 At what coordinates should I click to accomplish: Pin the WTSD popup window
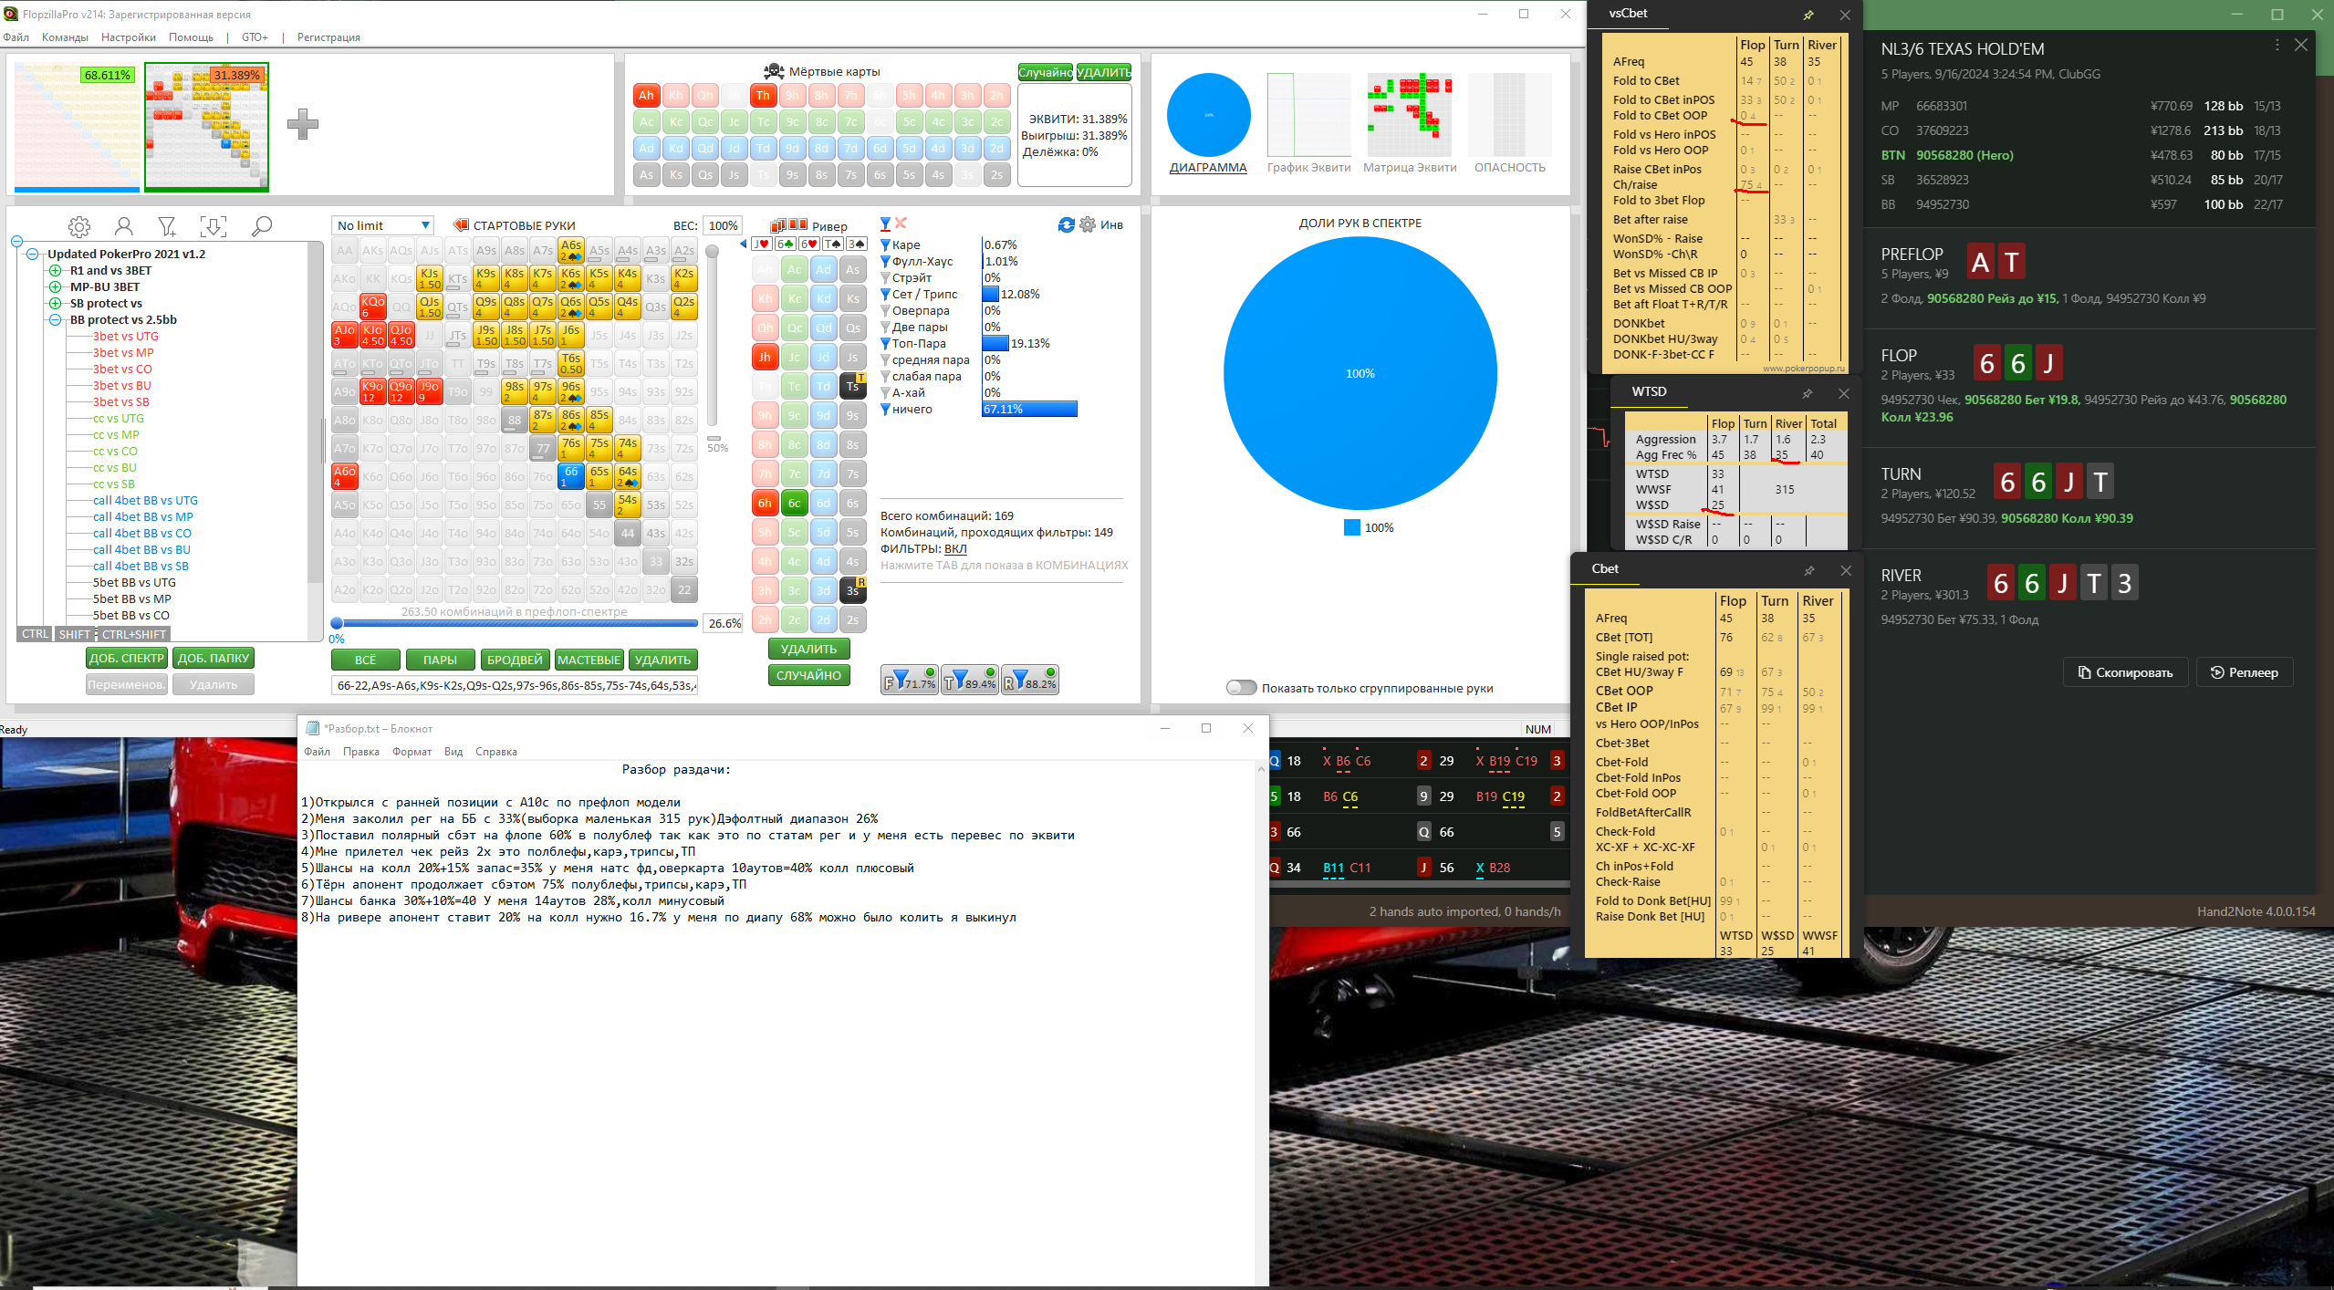pyautogui.click(x=1807, y=393)
